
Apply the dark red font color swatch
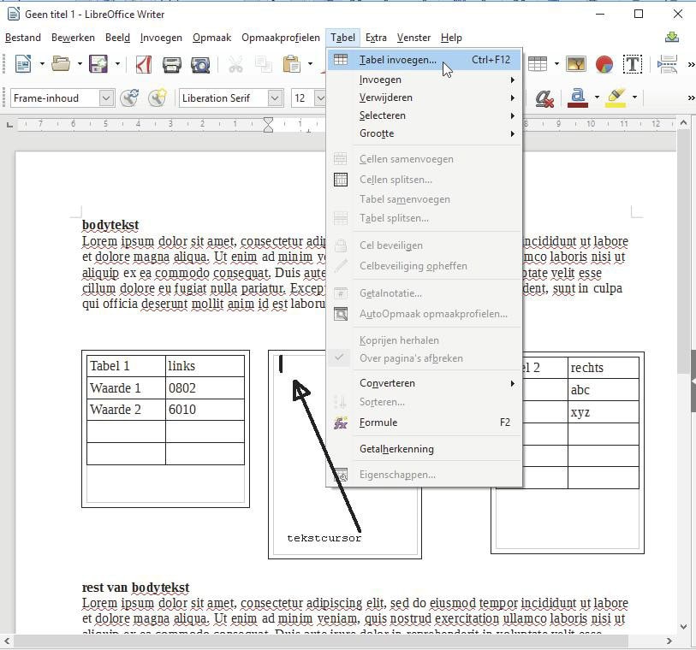578,98
